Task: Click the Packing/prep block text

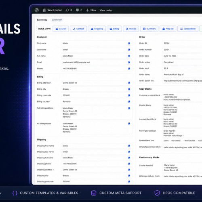Action: tap(182, 133)
